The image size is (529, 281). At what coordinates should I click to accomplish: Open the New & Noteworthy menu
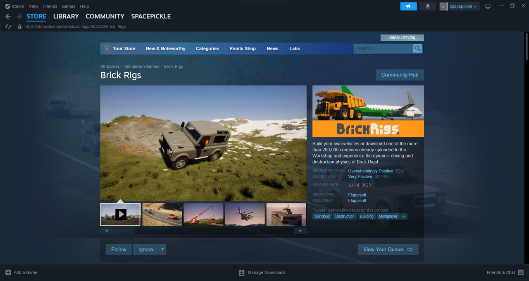click(x=165, y=48)
